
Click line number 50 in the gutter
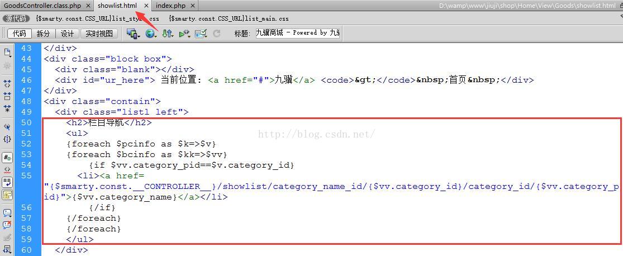[x=27, y=122]
